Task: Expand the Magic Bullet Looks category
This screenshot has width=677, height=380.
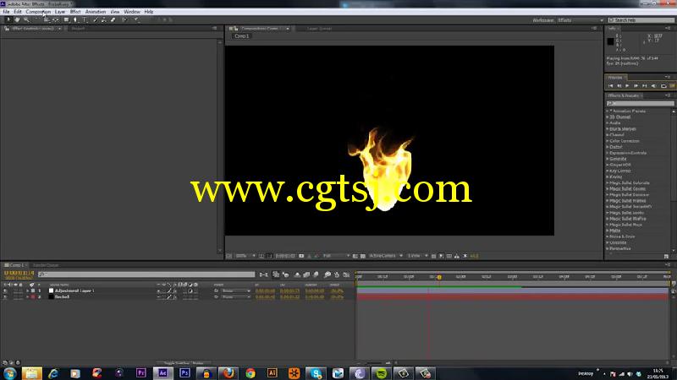Action: pos(608,213)
